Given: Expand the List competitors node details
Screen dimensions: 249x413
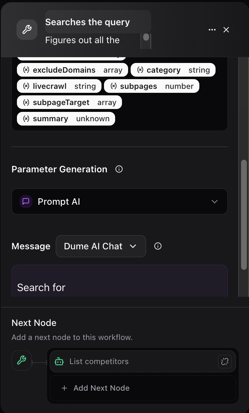Looking at the screenshot, I should pyautogui.click(x=225, y=361).
